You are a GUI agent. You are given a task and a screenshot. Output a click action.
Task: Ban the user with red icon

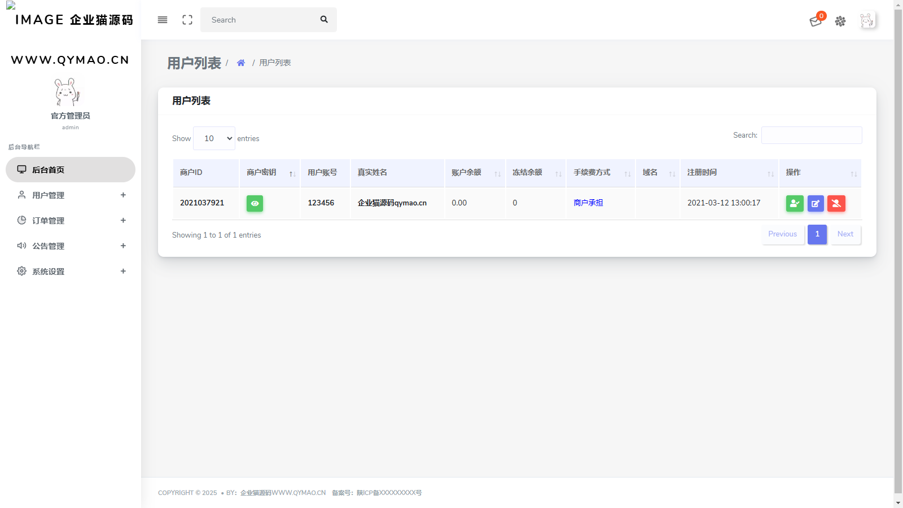pyautogui.click(x=836, y=203)
